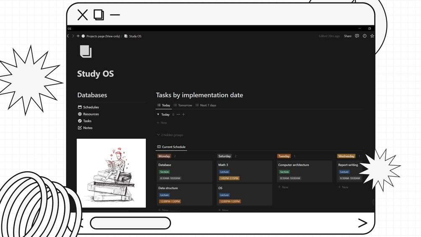Collapse the Today group triangle
The image size is (421, 237).
click(158, 115)
